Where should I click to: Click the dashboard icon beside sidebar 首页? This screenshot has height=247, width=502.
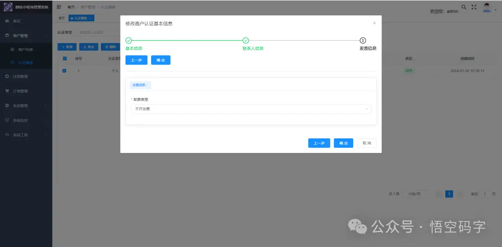pos(7,21)
